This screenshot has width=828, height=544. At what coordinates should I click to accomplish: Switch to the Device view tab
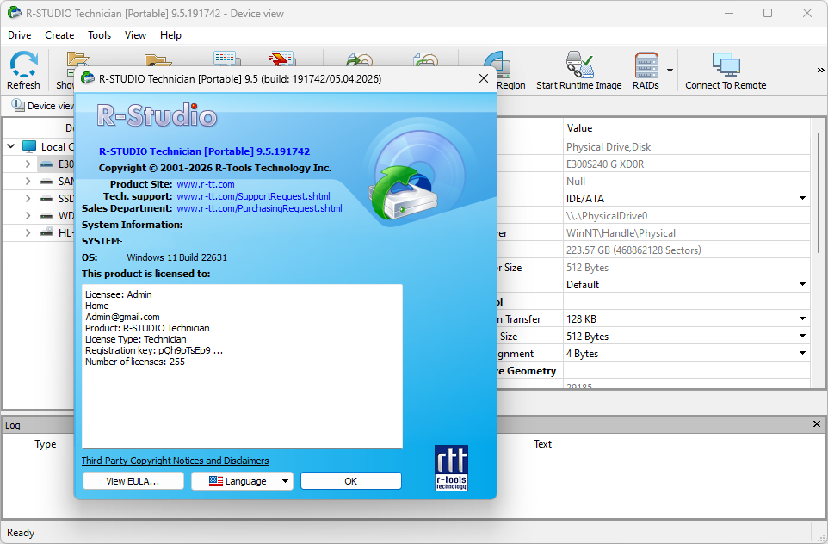(42, 106)
